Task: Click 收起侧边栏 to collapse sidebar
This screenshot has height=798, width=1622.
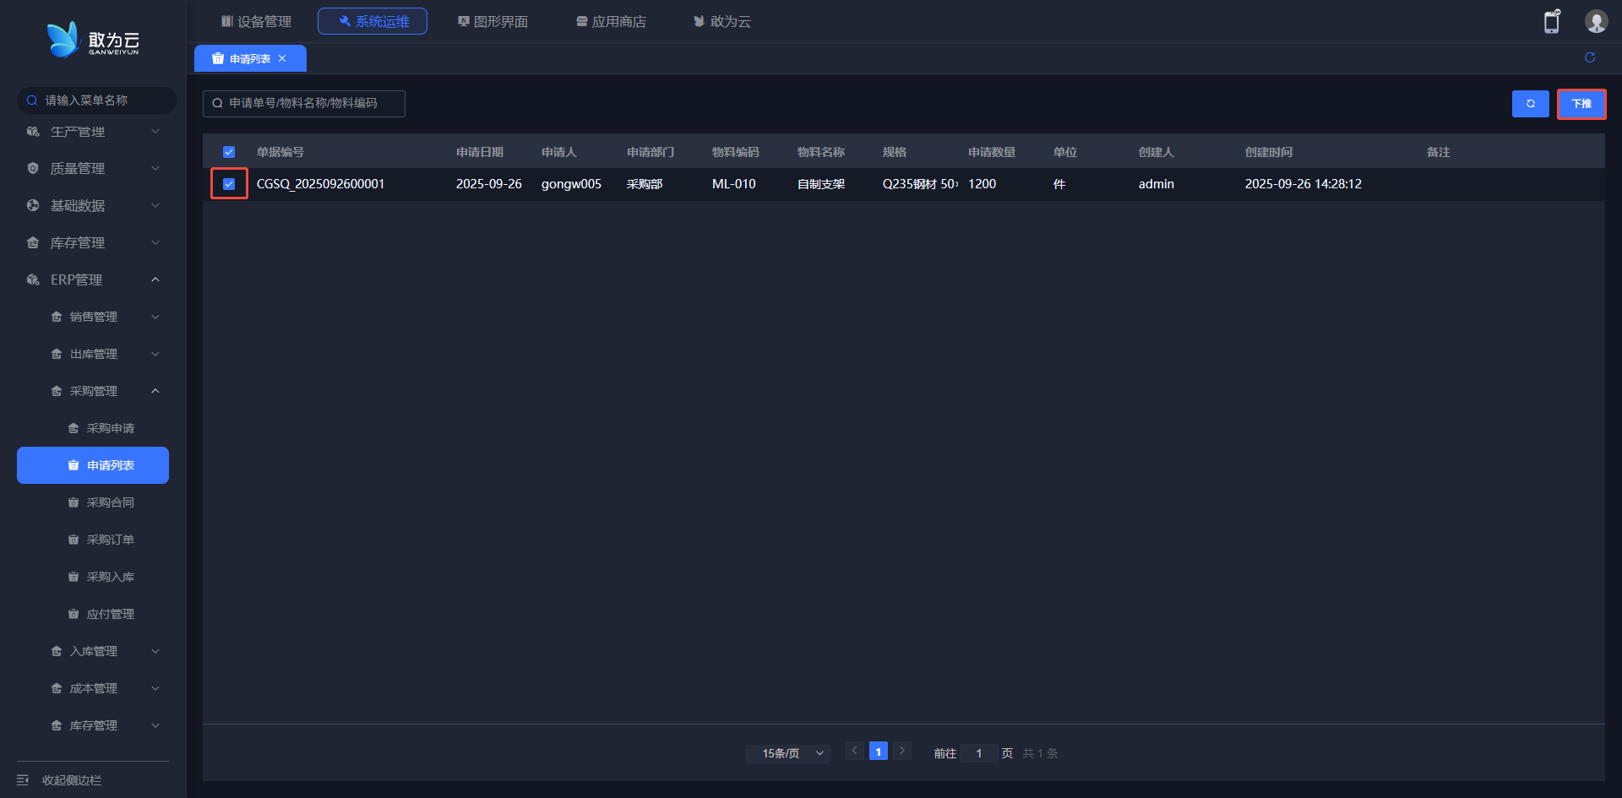Action: pos(72,780)
